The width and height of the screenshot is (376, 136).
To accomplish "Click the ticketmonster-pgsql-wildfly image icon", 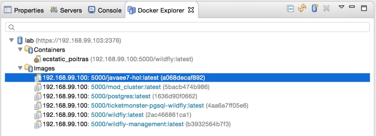I will (38, 106).
